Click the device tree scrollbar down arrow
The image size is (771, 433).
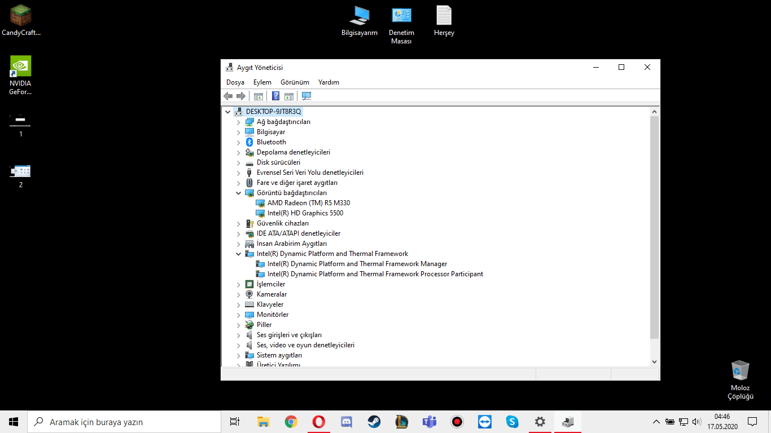[655, 362]
